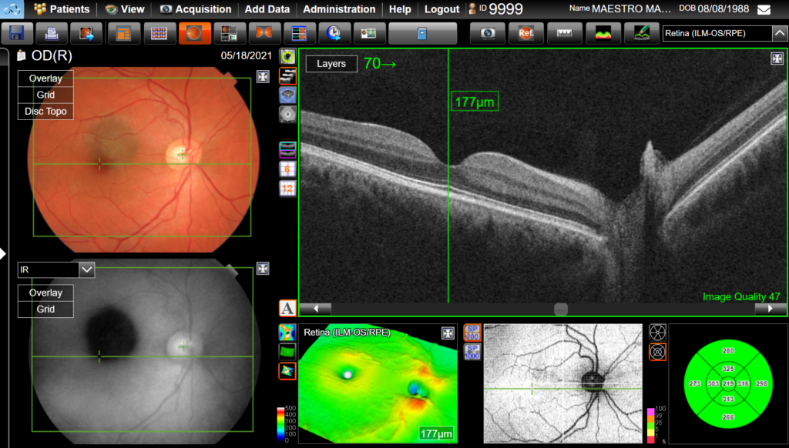Toggle Grid display on the IR image

point(44,309)
